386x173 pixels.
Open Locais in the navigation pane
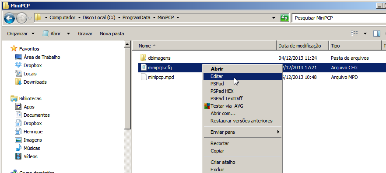click(30, 74)
